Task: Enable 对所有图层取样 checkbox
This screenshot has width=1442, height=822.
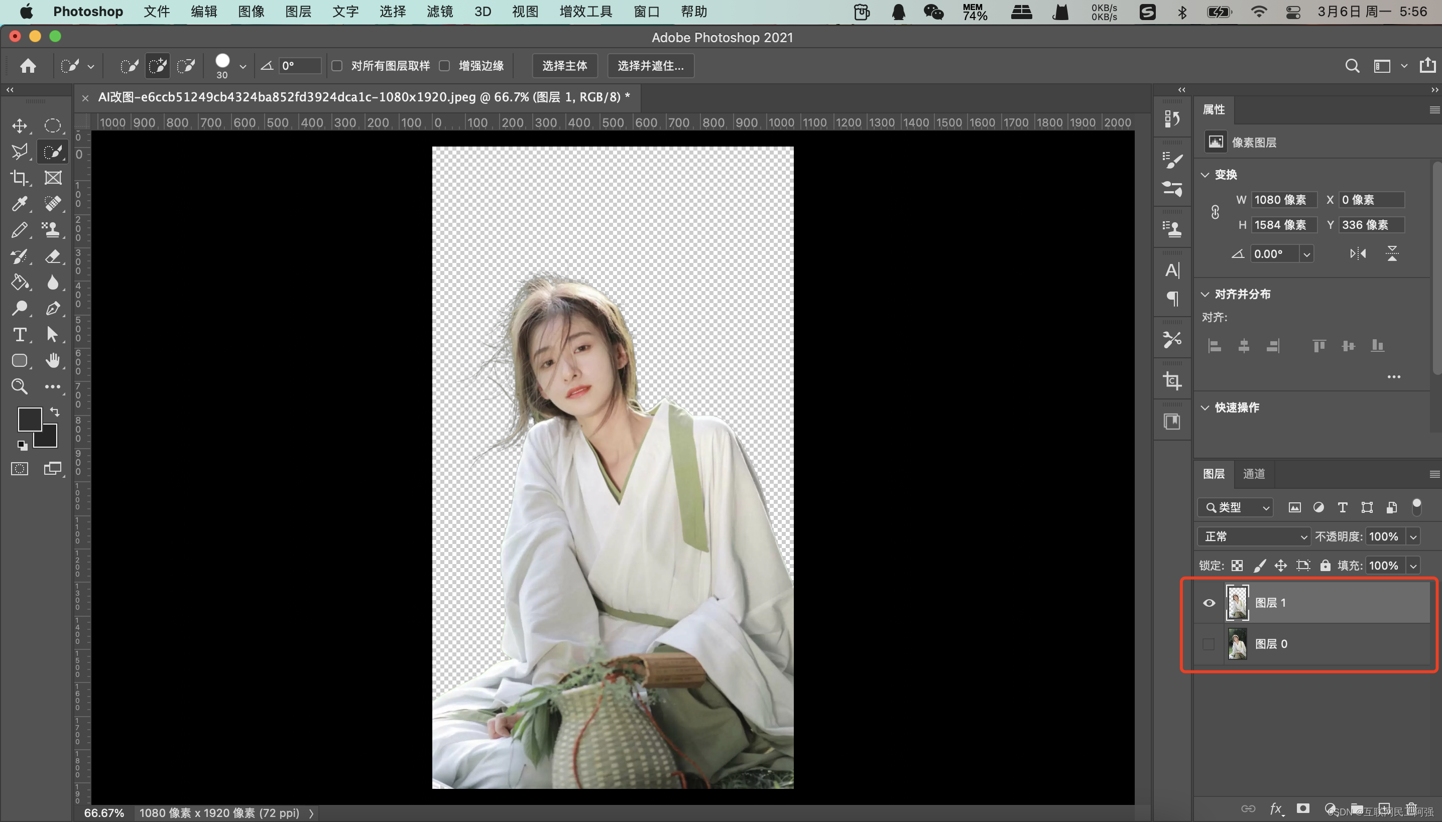Action: [x=337, y=66]
